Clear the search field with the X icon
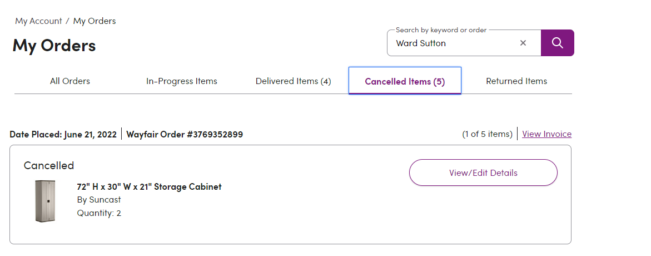This screenshot has width=651, height=256. coord(523,43)
